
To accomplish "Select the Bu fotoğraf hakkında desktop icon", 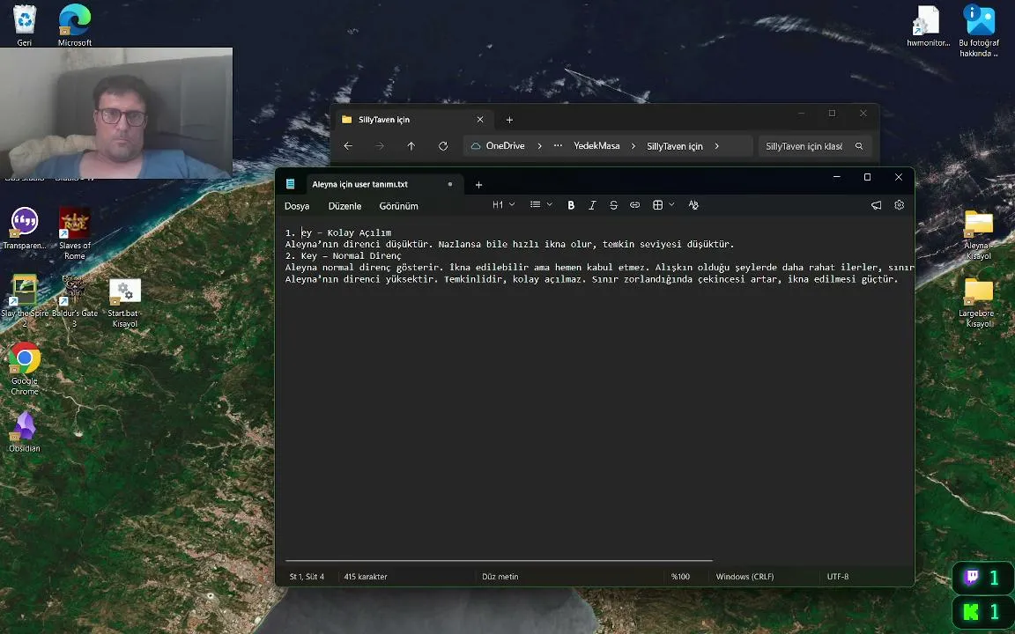I will pyautogui.click(x=979, y=31).
